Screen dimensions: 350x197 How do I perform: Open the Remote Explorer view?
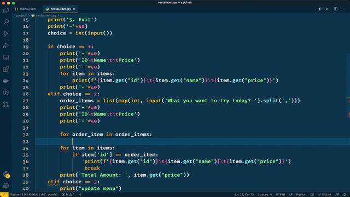[6, 57]
